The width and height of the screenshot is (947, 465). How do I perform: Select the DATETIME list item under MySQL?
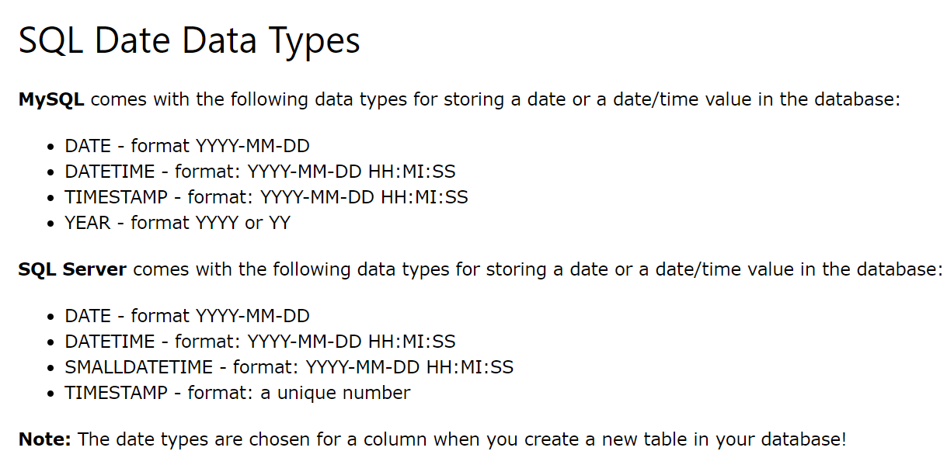259,172
